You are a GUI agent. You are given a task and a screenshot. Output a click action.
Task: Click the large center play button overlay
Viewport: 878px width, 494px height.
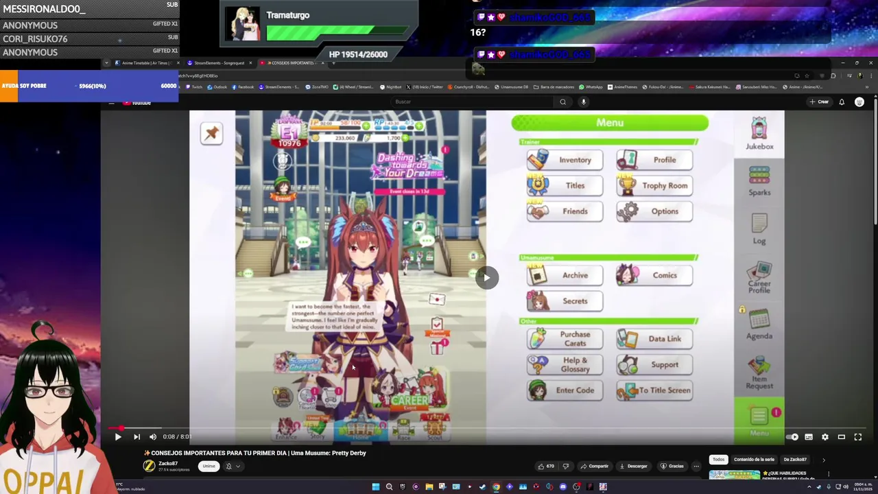point(486,278)
